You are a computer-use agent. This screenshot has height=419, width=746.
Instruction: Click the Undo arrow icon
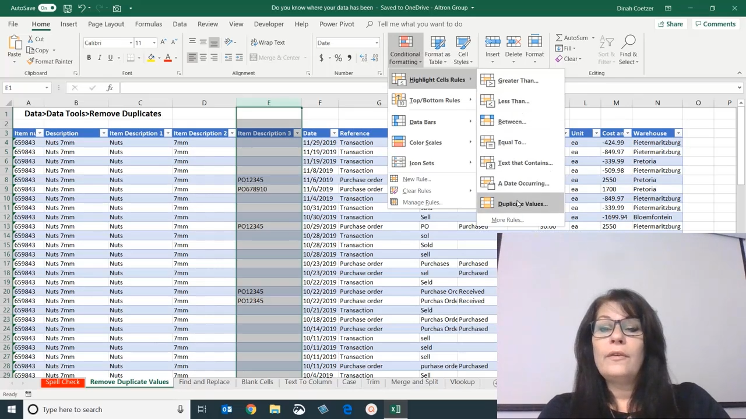pos(82,8)
